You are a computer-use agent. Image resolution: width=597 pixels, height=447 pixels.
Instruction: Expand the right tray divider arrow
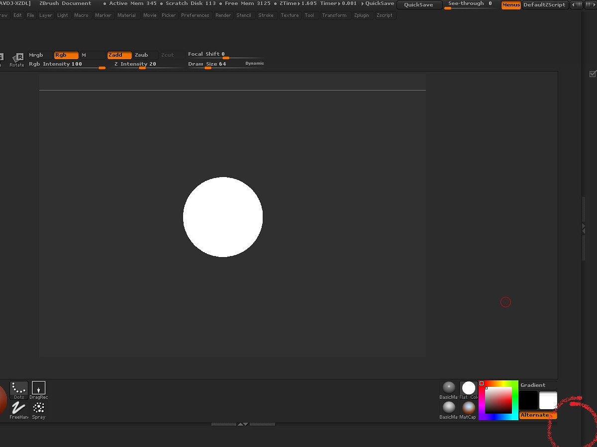[x=584, y=228]
